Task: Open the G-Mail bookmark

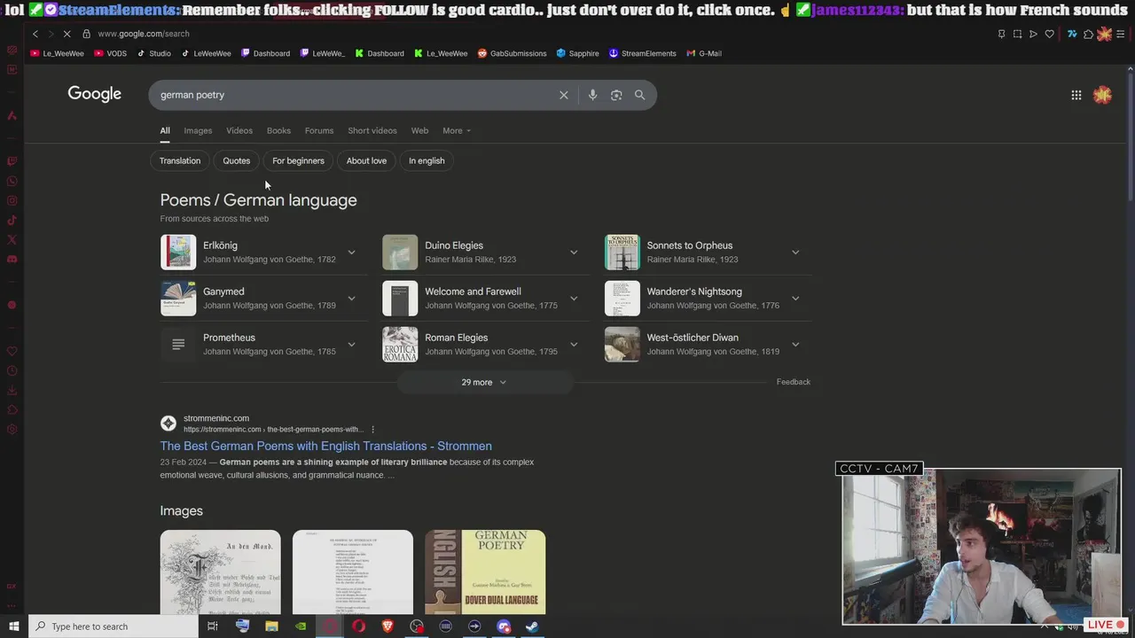Action: [x=704, y=53]
